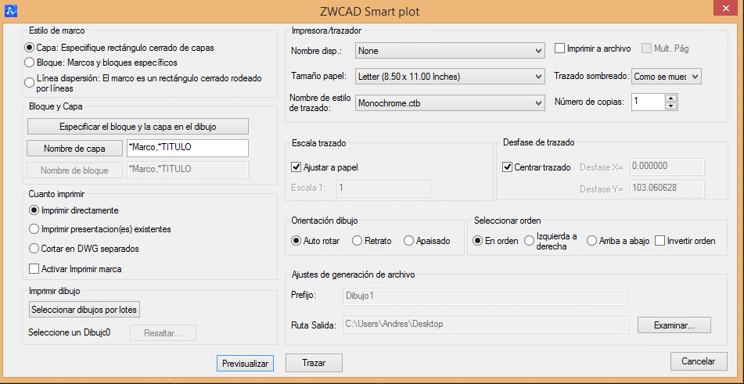
Task: Click the Cancelar button
Action: (699, 361)
